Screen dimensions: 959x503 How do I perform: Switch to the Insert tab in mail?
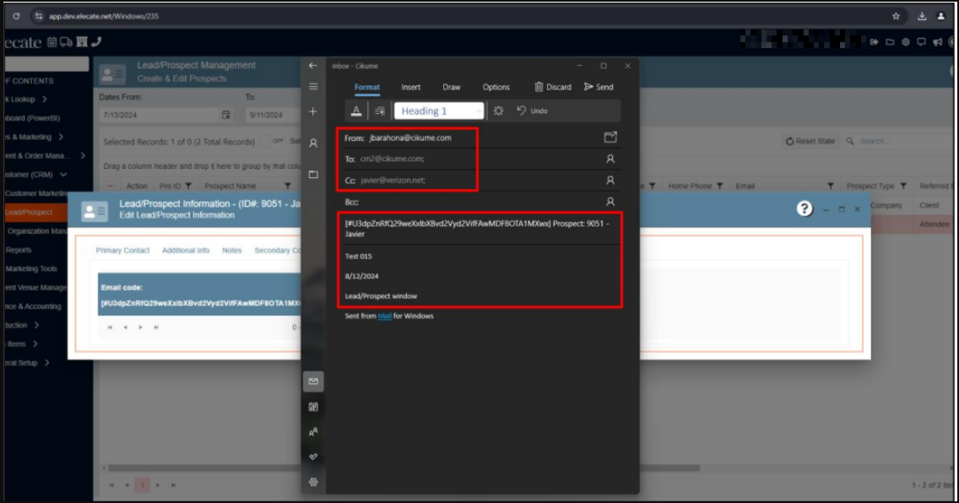pyautogui.click(x=410, y=87)
